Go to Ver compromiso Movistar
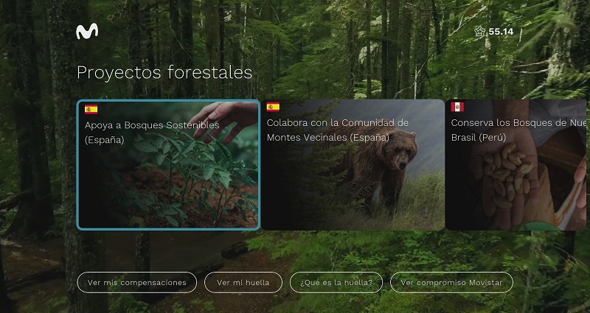 [451, 283]
